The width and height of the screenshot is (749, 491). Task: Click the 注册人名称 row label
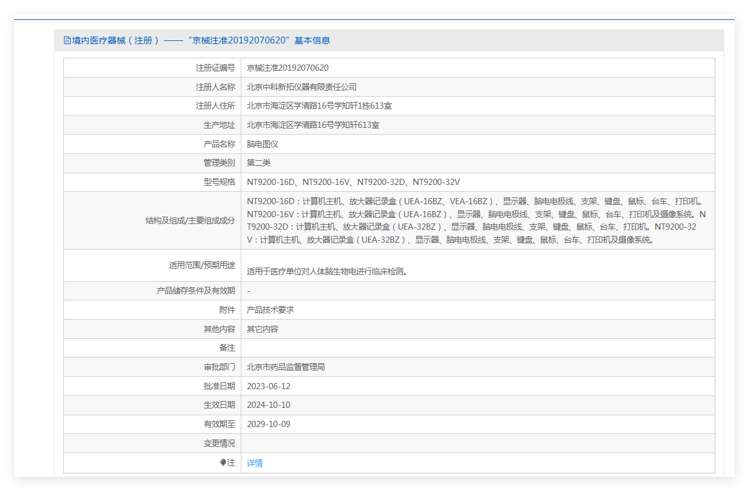coord(215,87)
